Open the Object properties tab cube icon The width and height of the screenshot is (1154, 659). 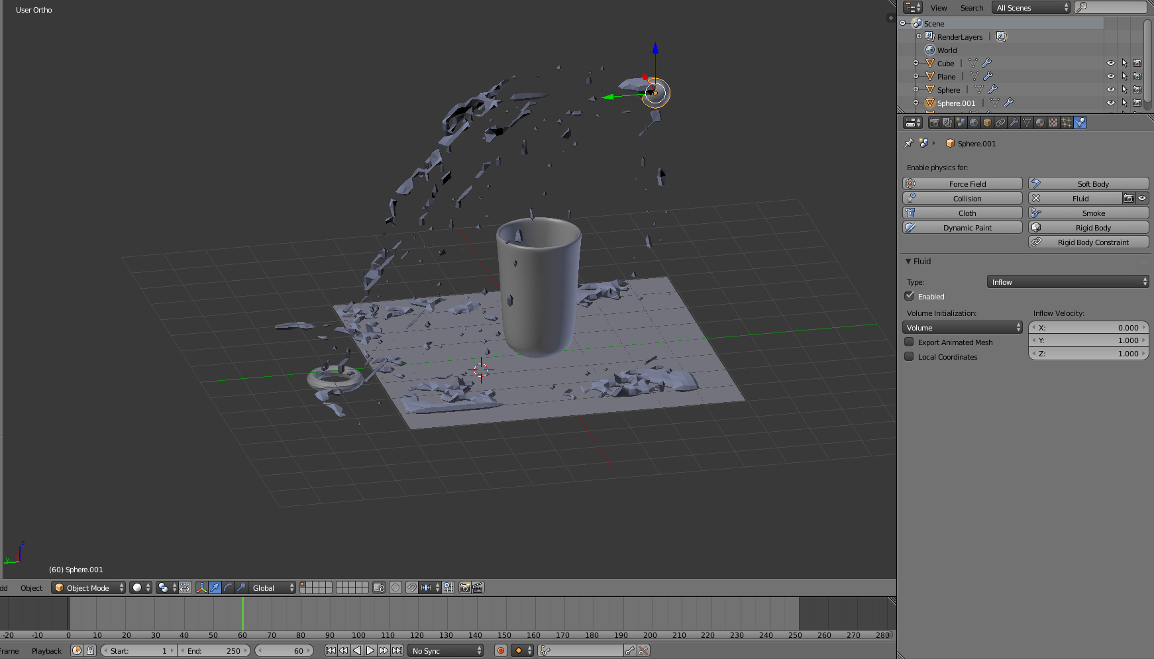(987, 123)
